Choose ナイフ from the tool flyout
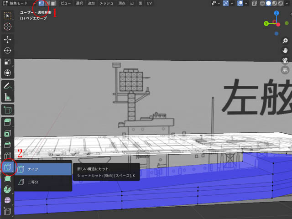Viewport: 292px width, 219px height. pos(43,169)
